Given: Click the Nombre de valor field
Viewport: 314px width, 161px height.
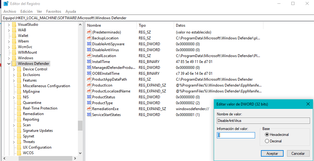Looking at the screenshot, I should [x=263, y=121].
